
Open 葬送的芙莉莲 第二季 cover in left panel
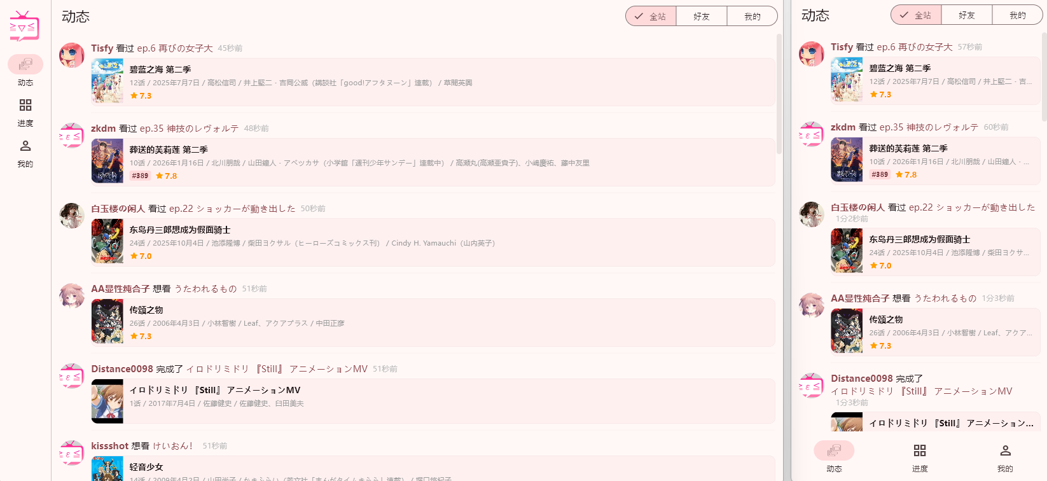click(x=107, y=161)
